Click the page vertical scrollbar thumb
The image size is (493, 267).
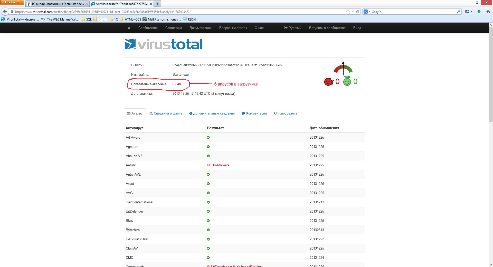pos(491,74)
